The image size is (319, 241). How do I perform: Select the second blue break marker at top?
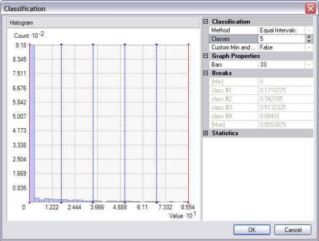point(93,45)
